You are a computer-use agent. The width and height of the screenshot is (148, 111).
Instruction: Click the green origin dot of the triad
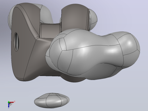[9, 102]
